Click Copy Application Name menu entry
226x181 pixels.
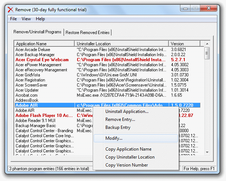[128, 149]
